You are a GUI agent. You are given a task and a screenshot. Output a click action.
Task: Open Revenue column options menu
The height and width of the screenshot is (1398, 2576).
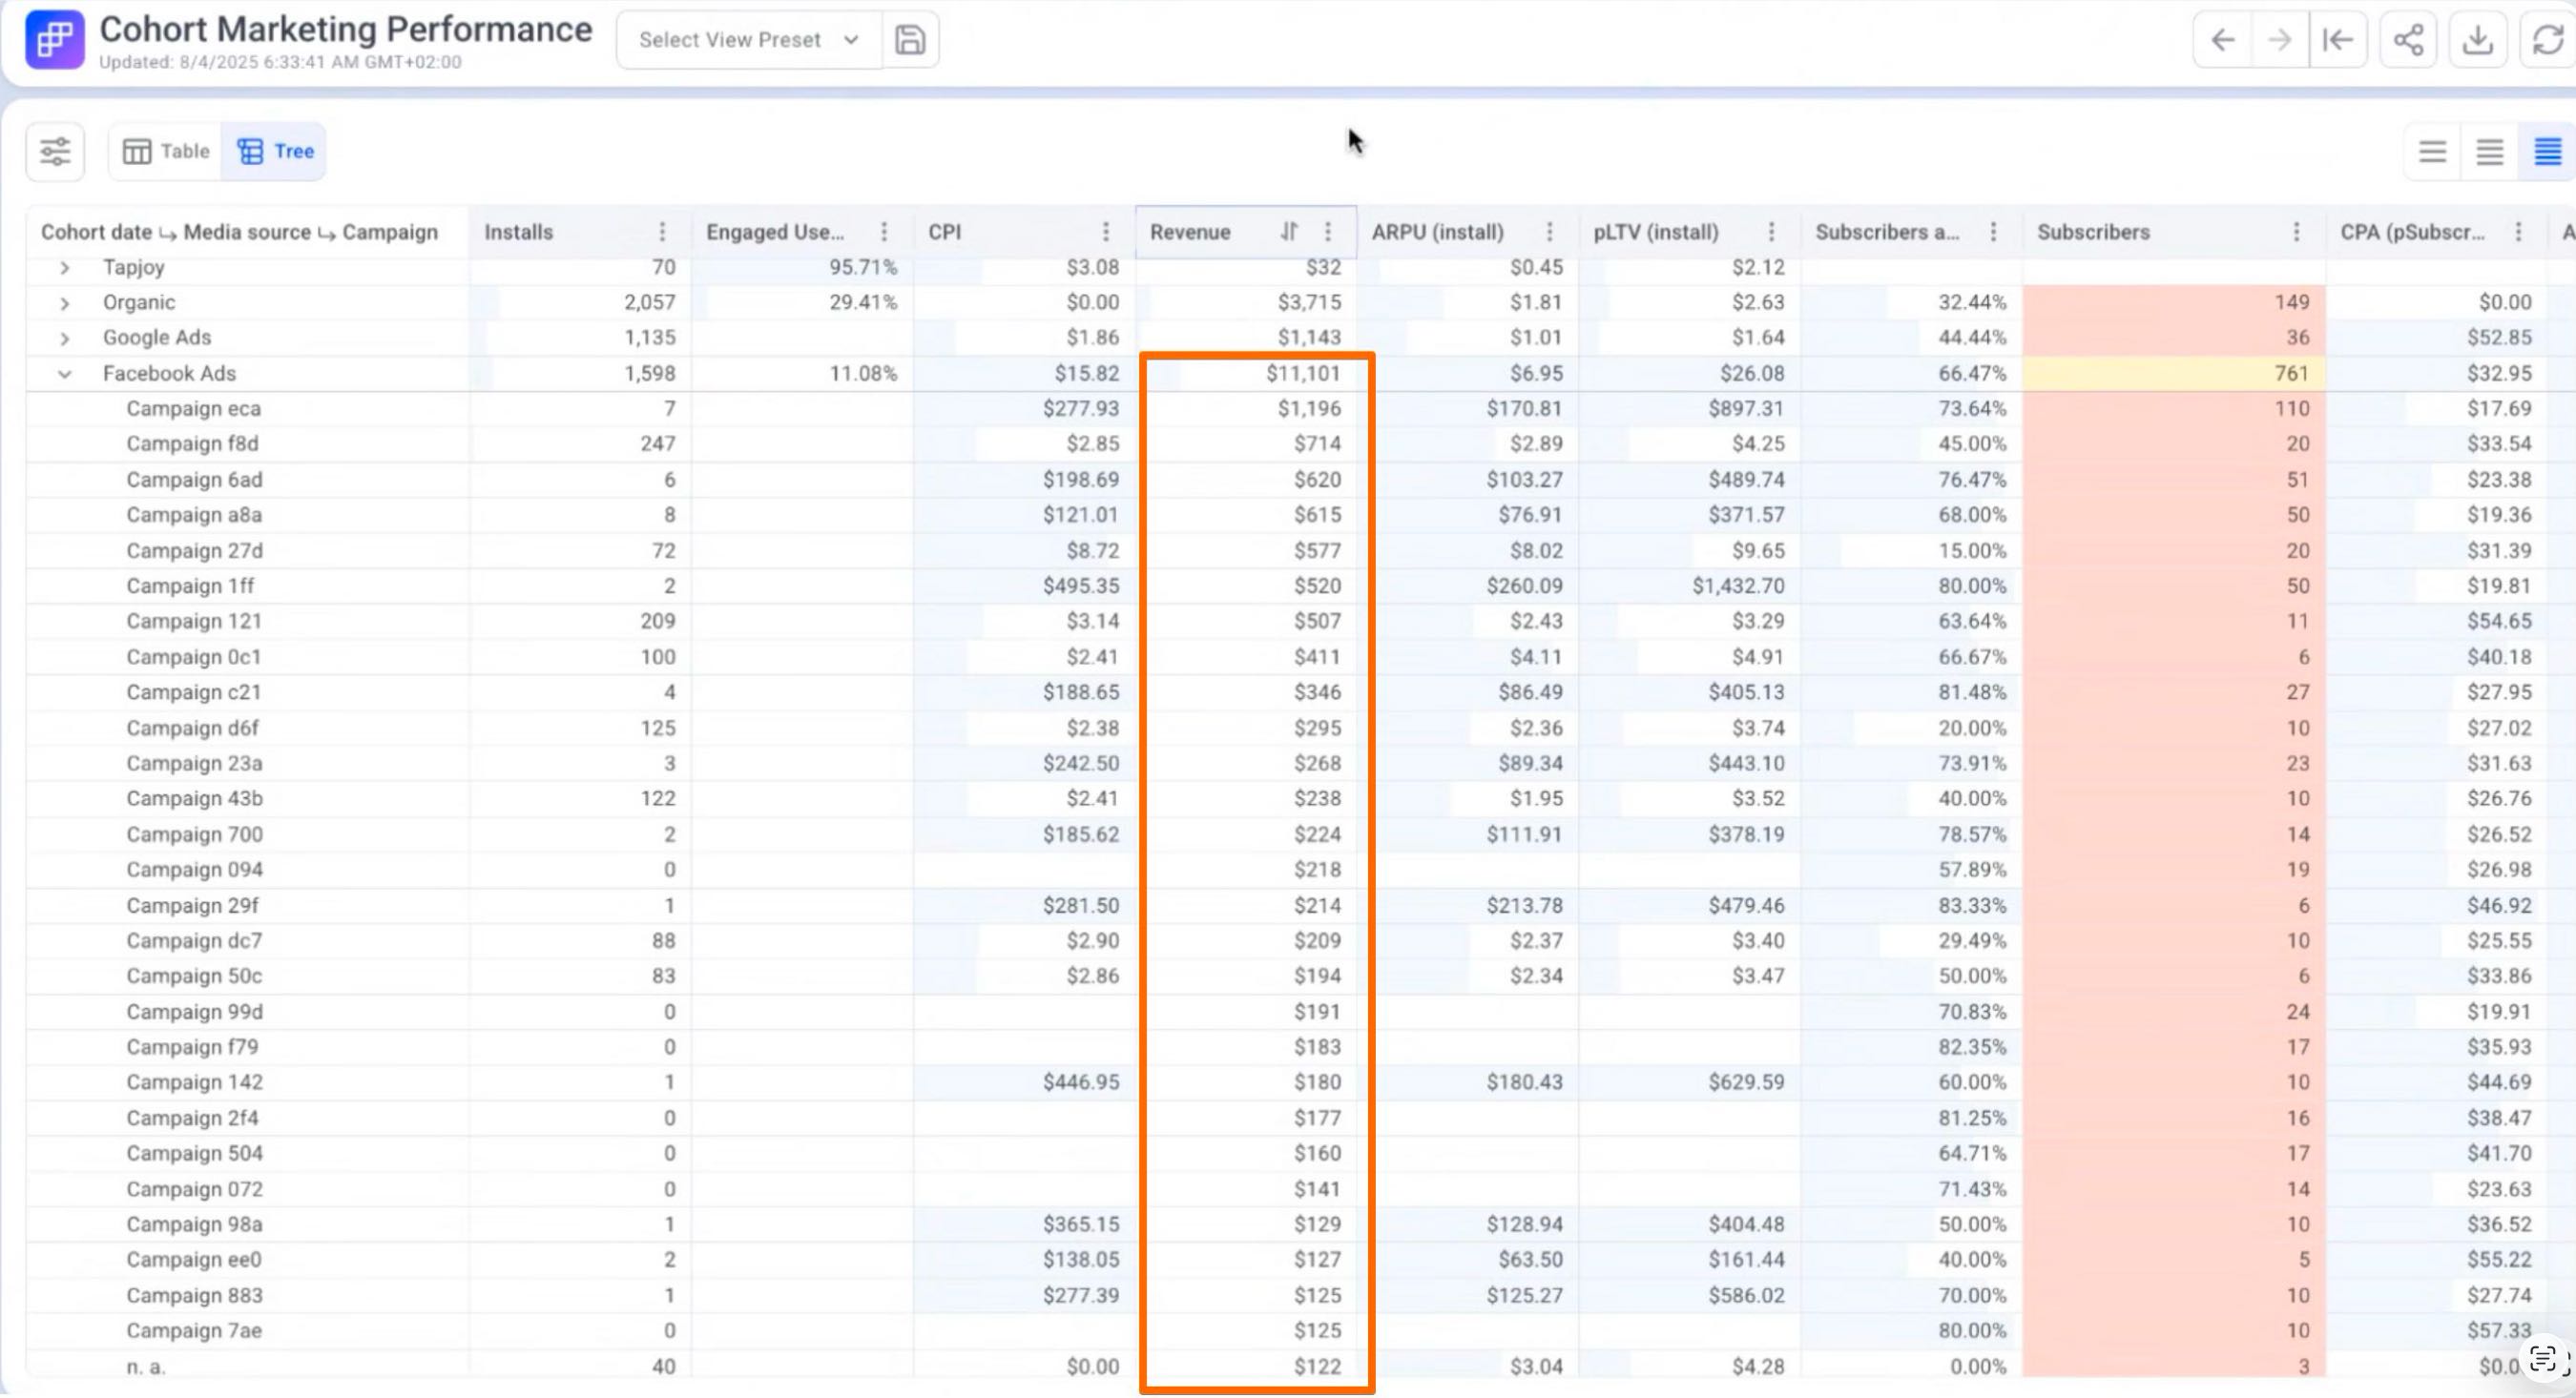tap(1328, 232)
